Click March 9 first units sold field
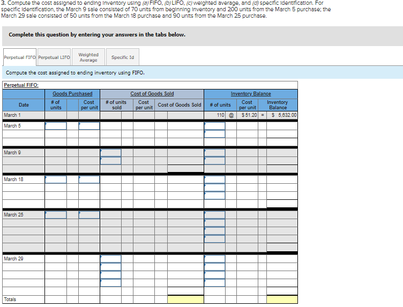Image resolution: width=403 pixels, height=307 pixels. click(110, 153)
